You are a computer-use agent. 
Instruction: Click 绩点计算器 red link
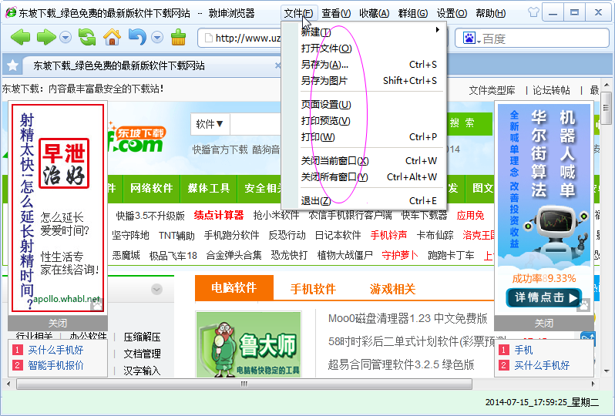point(218,215)
